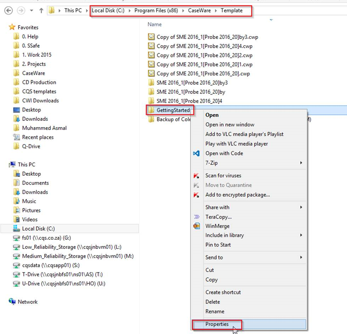Navigate to CaseWare breadcrumb
347x334 pixels.
199,10
